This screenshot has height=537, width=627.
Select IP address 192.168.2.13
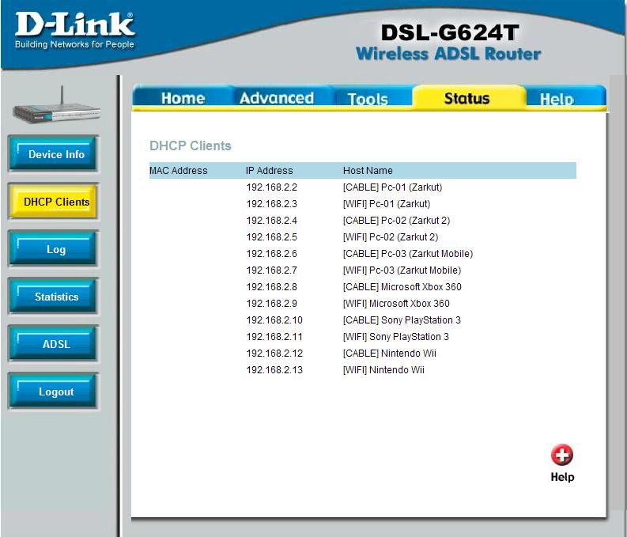click(x=274, y=370)
